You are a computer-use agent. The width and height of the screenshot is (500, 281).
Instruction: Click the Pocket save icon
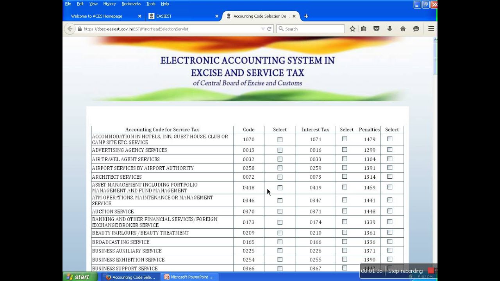(377, 29)
